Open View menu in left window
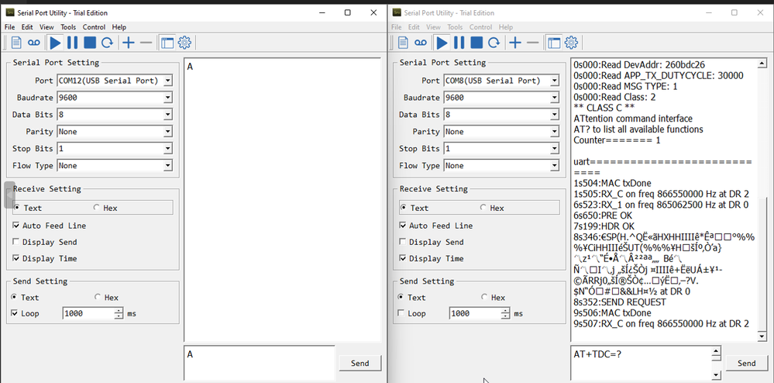The width and height of the screenshot is (774, 383). [47, 27]
